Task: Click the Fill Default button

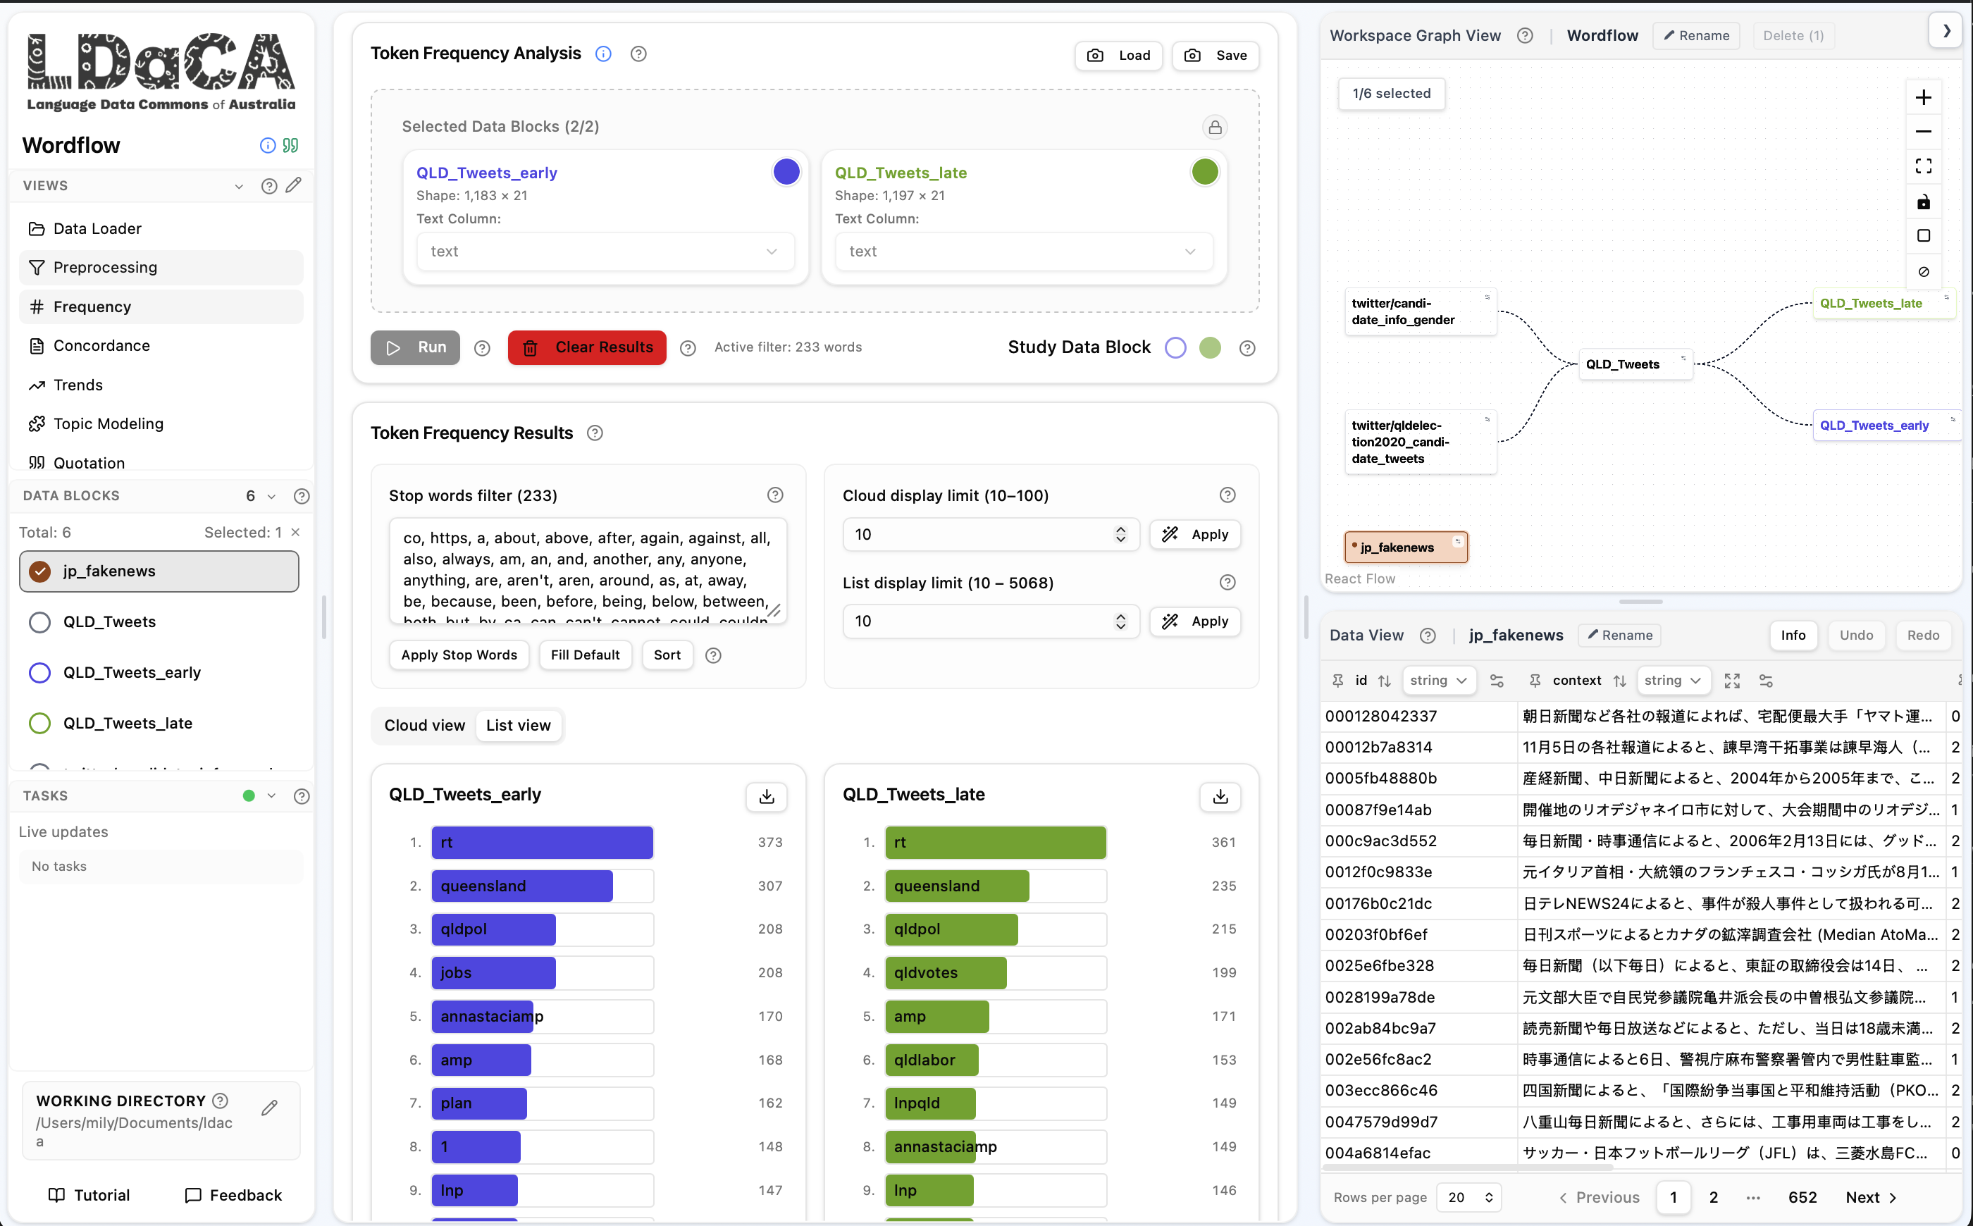Action: tap(585, 655)
